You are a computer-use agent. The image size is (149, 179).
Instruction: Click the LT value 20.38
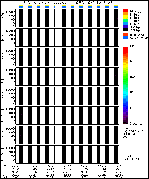pos(102,175)
